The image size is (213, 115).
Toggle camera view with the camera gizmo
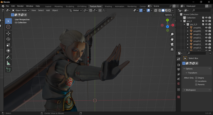[x=172, y=44]
